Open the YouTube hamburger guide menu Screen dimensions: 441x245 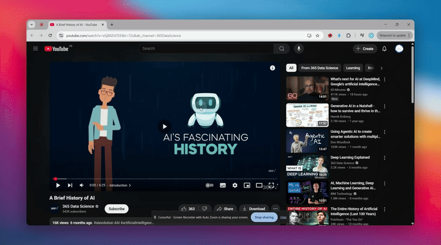tap(35, 48)
